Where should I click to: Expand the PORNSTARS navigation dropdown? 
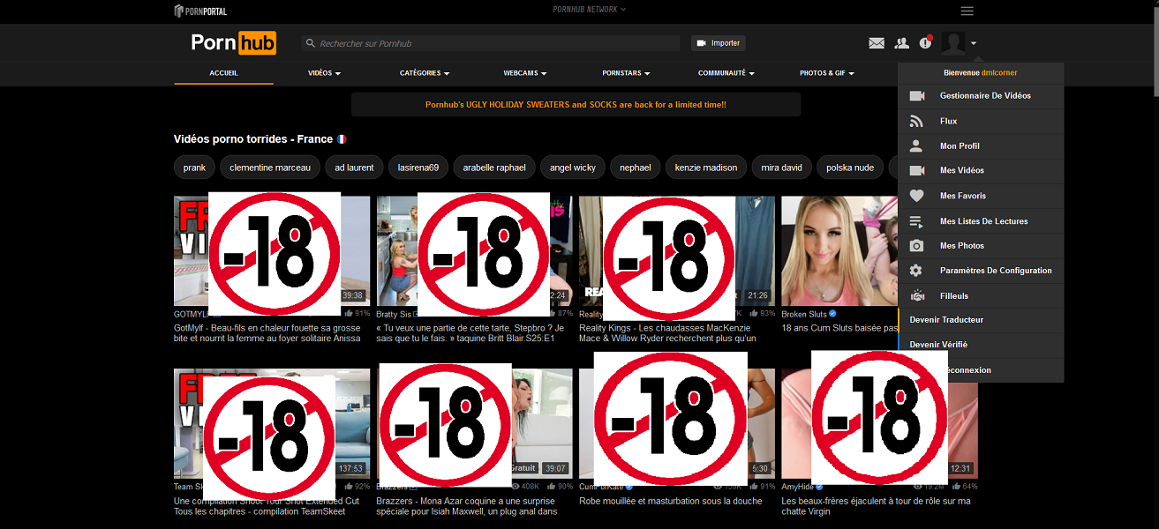click(626, 73)
